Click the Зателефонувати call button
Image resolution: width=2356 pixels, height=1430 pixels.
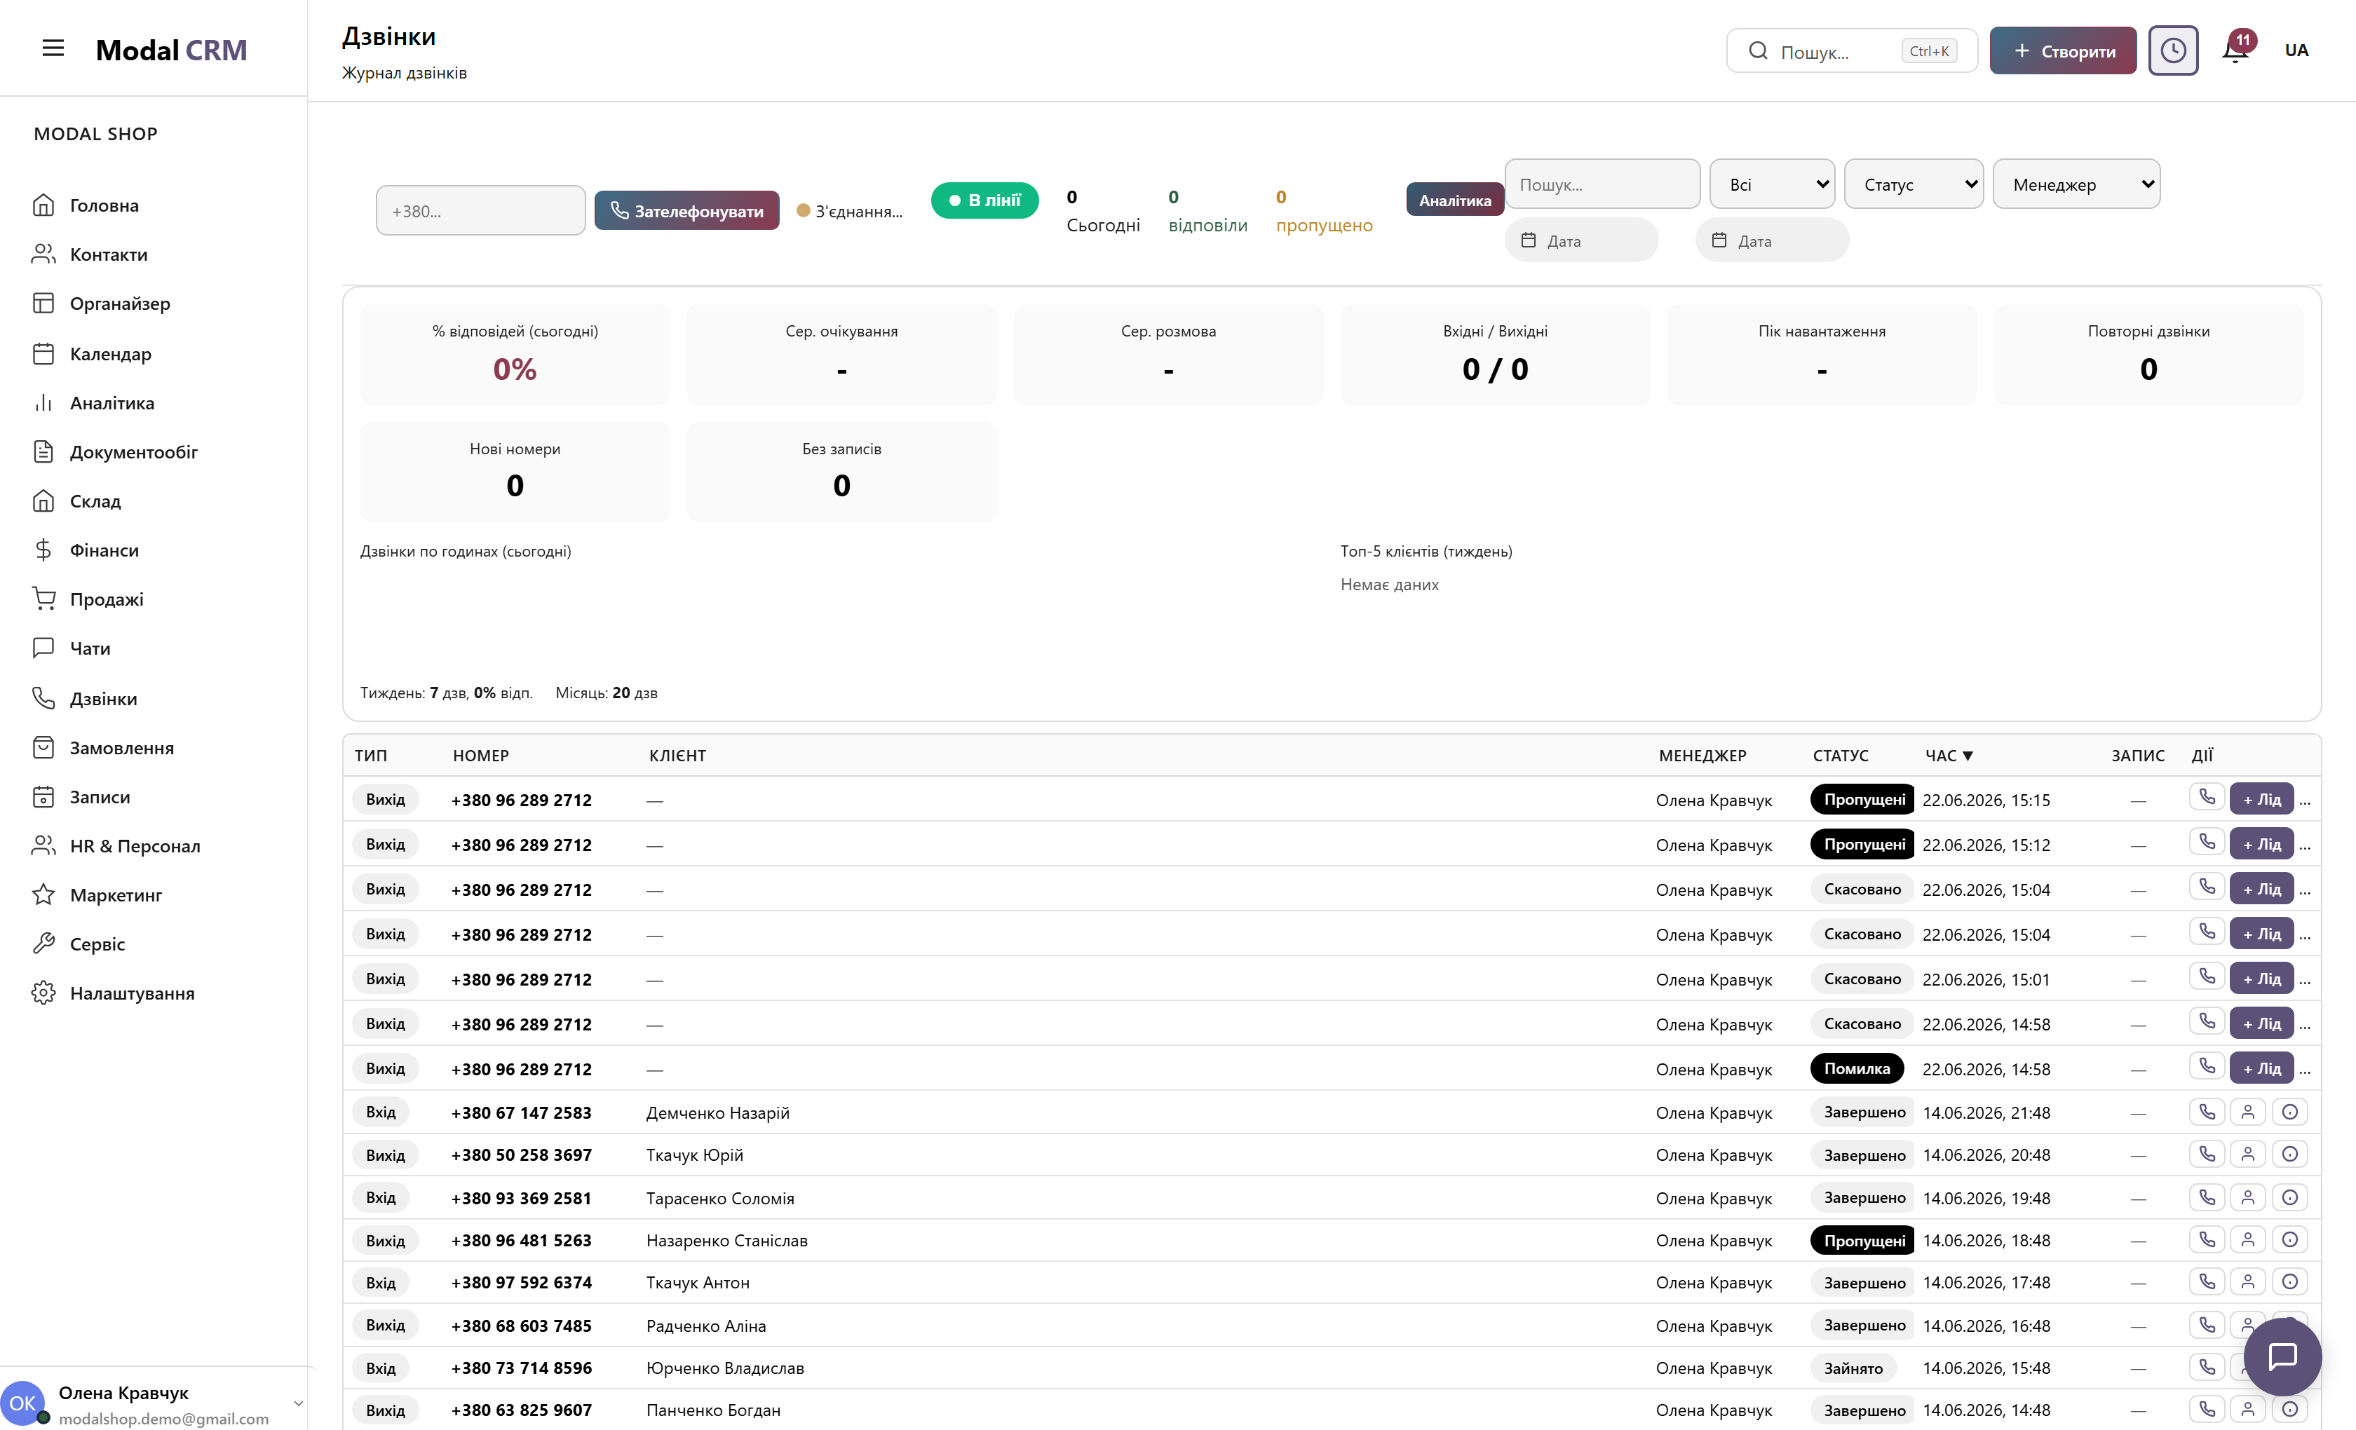coord(686,210)
